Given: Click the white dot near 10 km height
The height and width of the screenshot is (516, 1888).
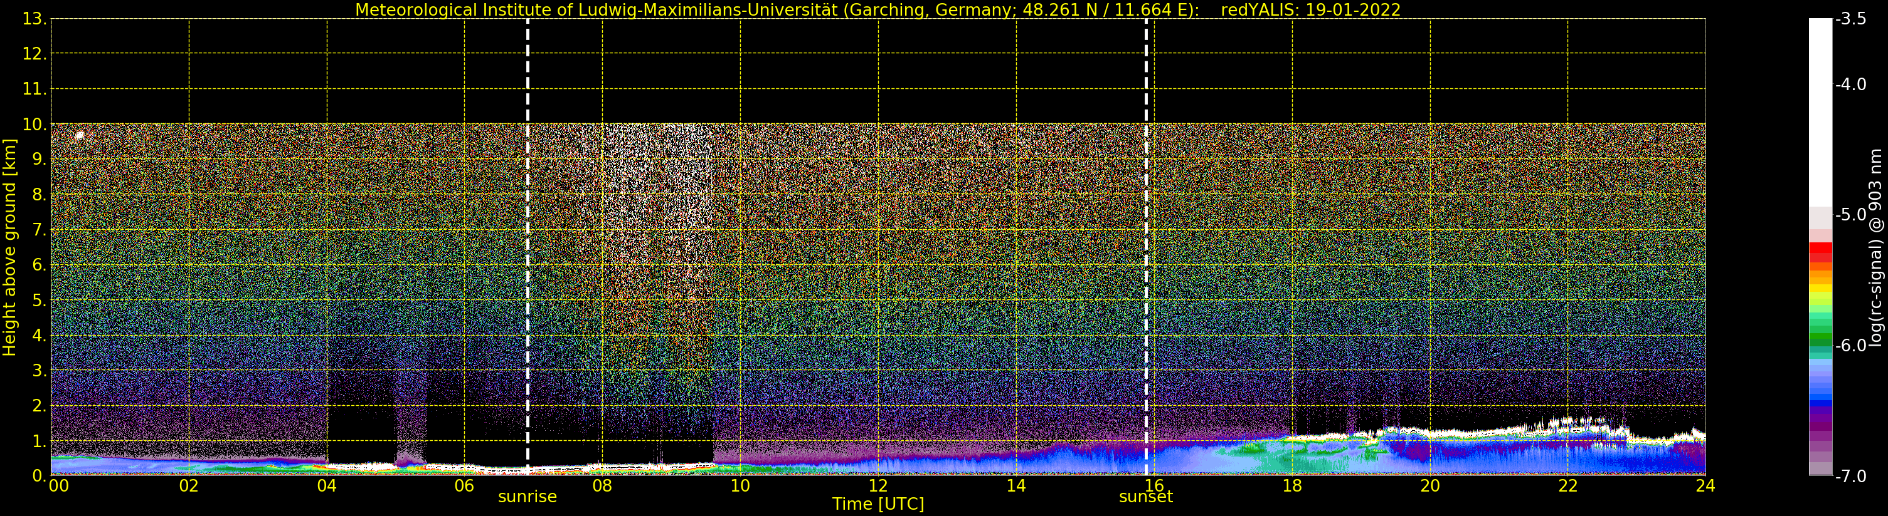Looking at the screenshot, I should click(x=79, y=135).
